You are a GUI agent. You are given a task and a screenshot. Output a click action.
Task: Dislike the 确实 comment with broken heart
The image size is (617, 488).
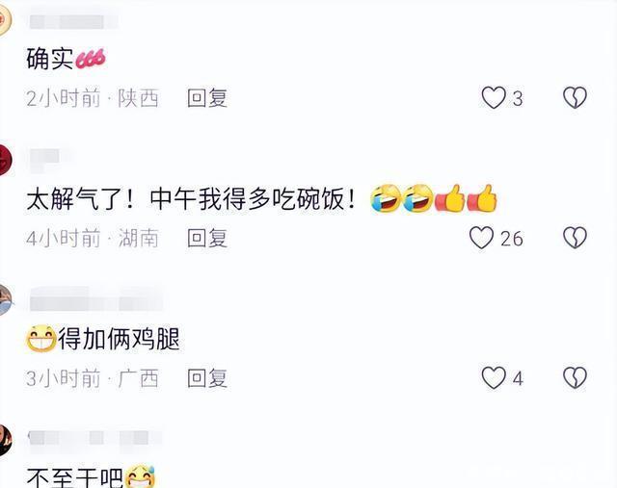(575, 97)
